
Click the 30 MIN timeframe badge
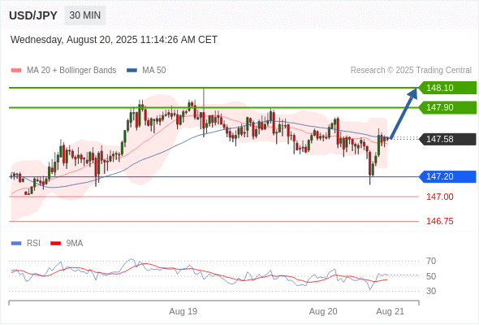[x=85, y=15]
